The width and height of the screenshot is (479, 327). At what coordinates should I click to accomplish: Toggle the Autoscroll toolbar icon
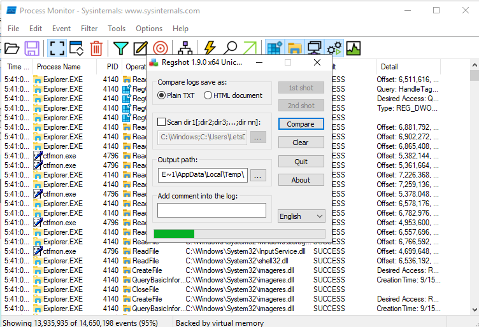coord(76,48)
